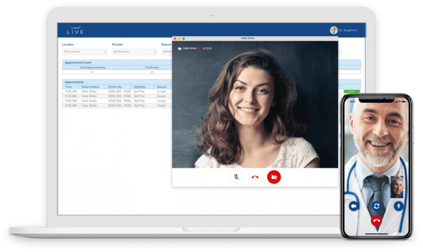Image resolution: width=423 pixels, height=252 pixels.
Task: Select the Patient Name column header
Action: pyautogui.click(x=90, y=87)
